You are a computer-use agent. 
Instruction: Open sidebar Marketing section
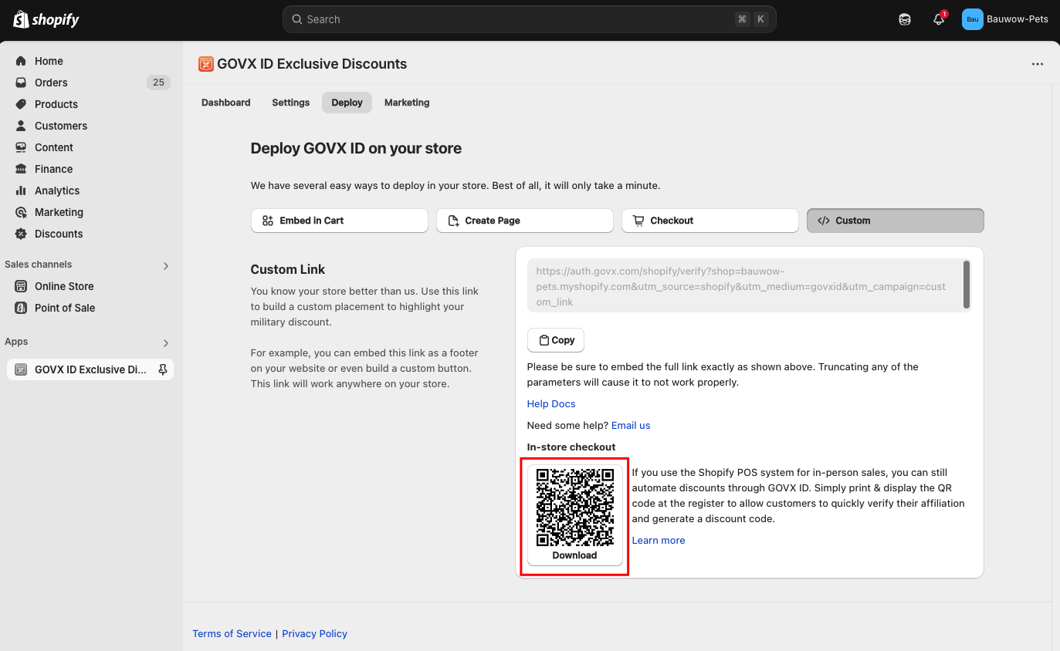(59, 212)
